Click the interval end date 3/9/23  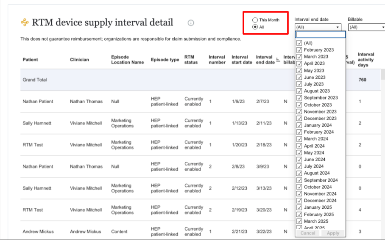click(x=262, y=166)
